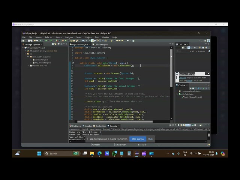
Task: Click the Hide link on sharing bar
Action: point(150,139)
